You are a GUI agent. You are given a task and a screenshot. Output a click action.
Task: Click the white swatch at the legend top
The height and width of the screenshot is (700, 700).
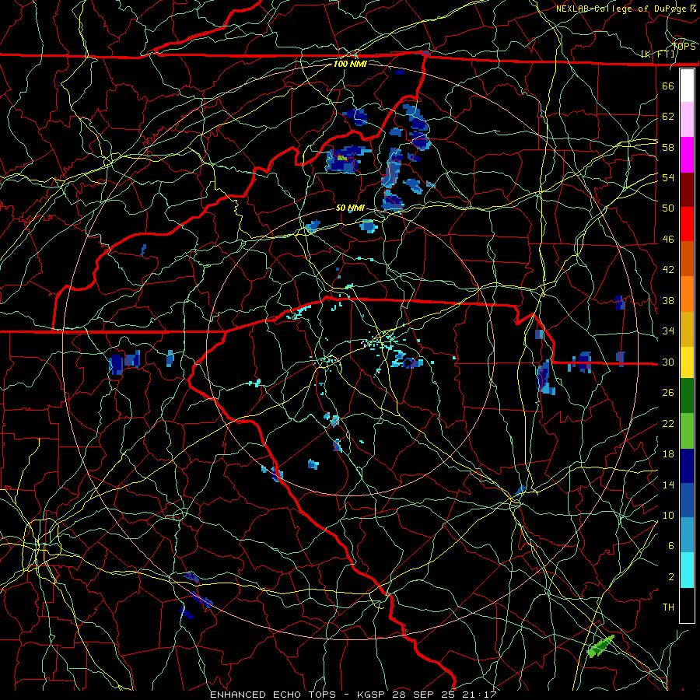click(x=687, y=86)
